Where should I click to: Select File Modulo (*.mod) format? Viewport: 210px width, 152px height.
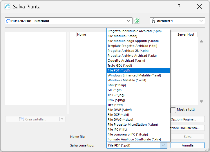pos(138,36)
